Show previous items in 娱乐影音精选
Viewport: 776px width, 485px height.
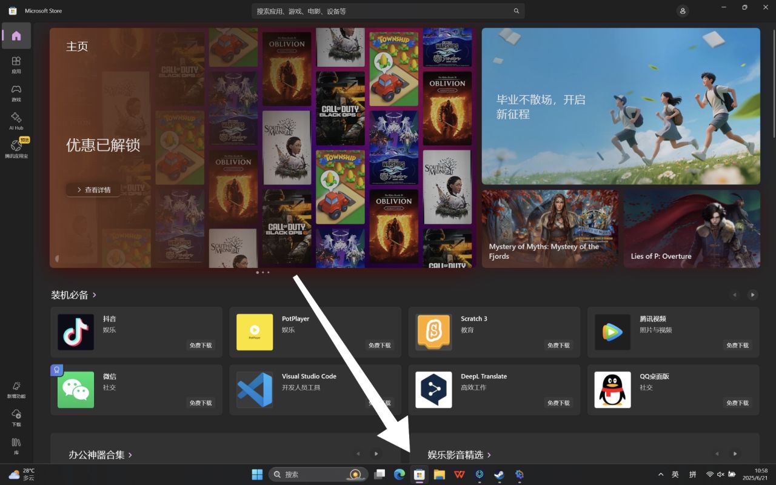717,453
